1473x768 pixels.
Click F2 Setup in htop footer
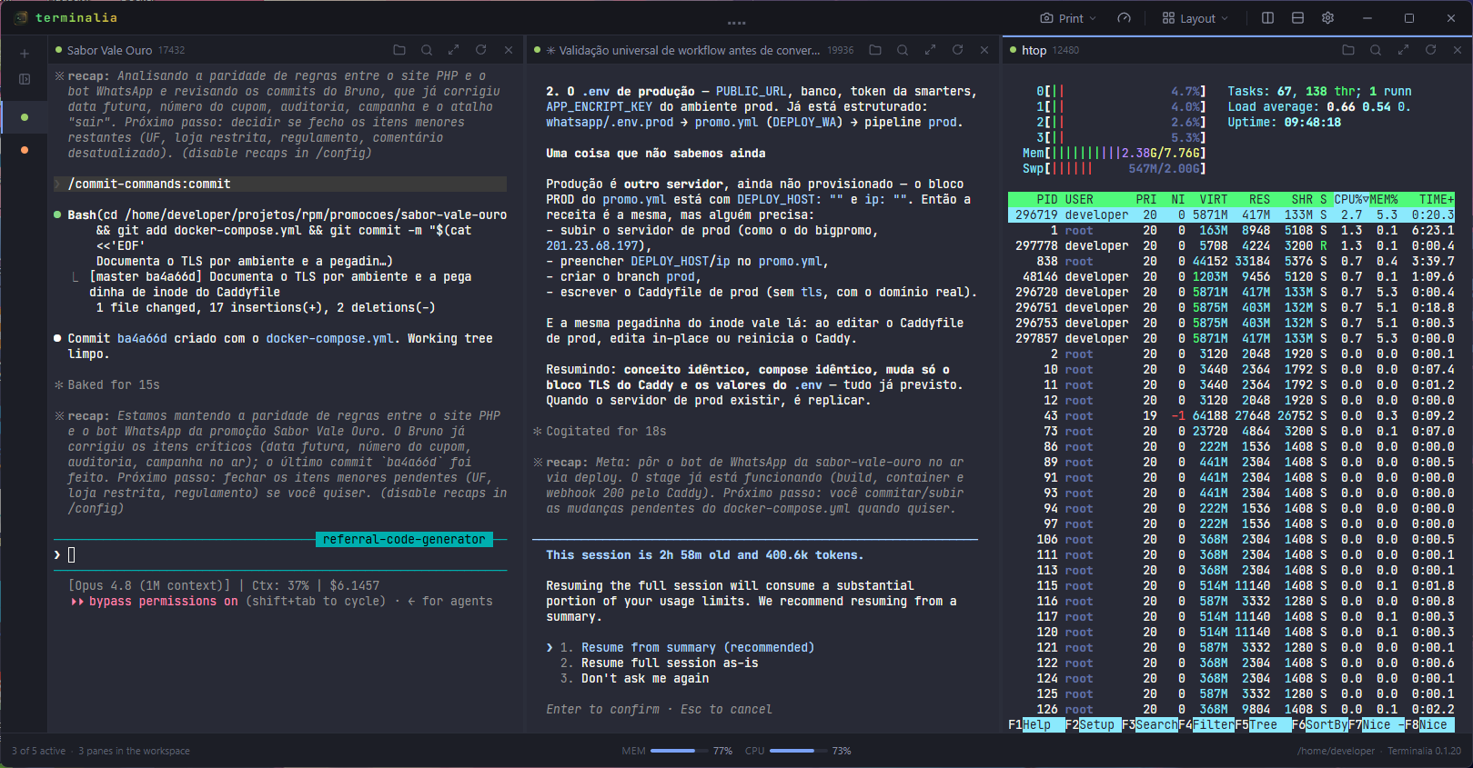coord(1093,725)
